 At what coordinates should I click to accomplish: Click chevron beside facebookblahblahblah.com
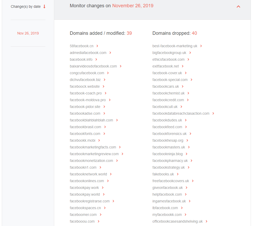117,120
